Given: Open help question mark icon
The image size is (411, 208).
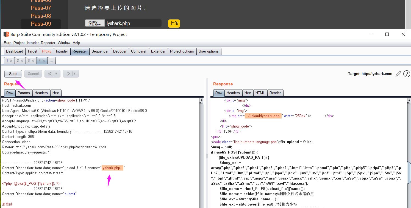Looking at the screenshot, I should point(407,74).
